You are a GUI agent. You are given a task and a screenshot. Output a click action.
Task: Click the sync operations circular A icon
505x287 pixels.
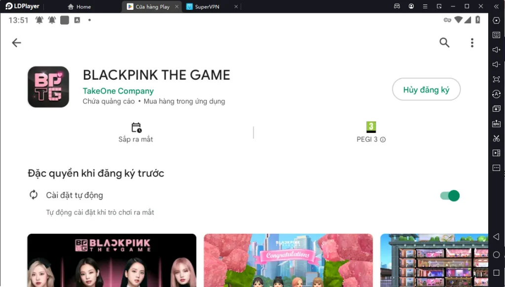coord(496,94)
